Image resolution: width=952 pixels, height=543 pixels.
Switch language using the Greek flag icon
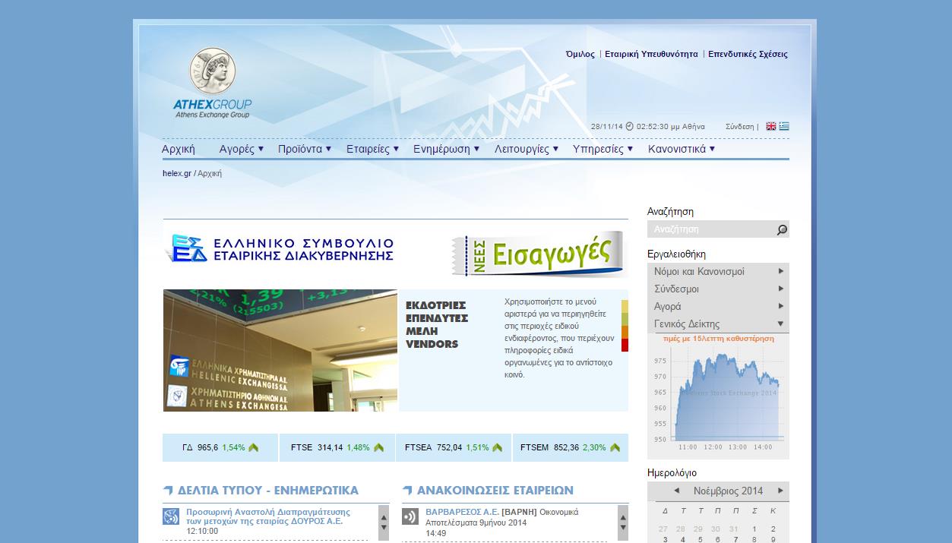(x=784, y=127)
